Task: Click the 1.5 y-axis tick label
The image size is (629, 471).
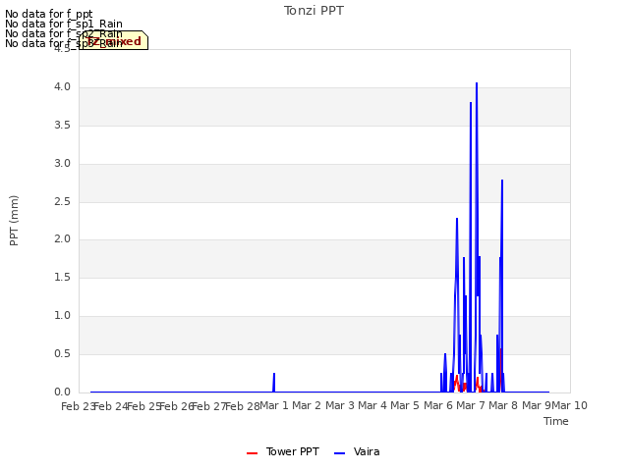Action: coord(63,277)
